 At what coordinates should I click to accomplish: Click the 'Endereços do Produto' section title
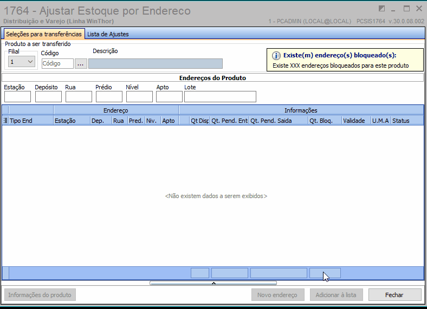tap(212, 78)
